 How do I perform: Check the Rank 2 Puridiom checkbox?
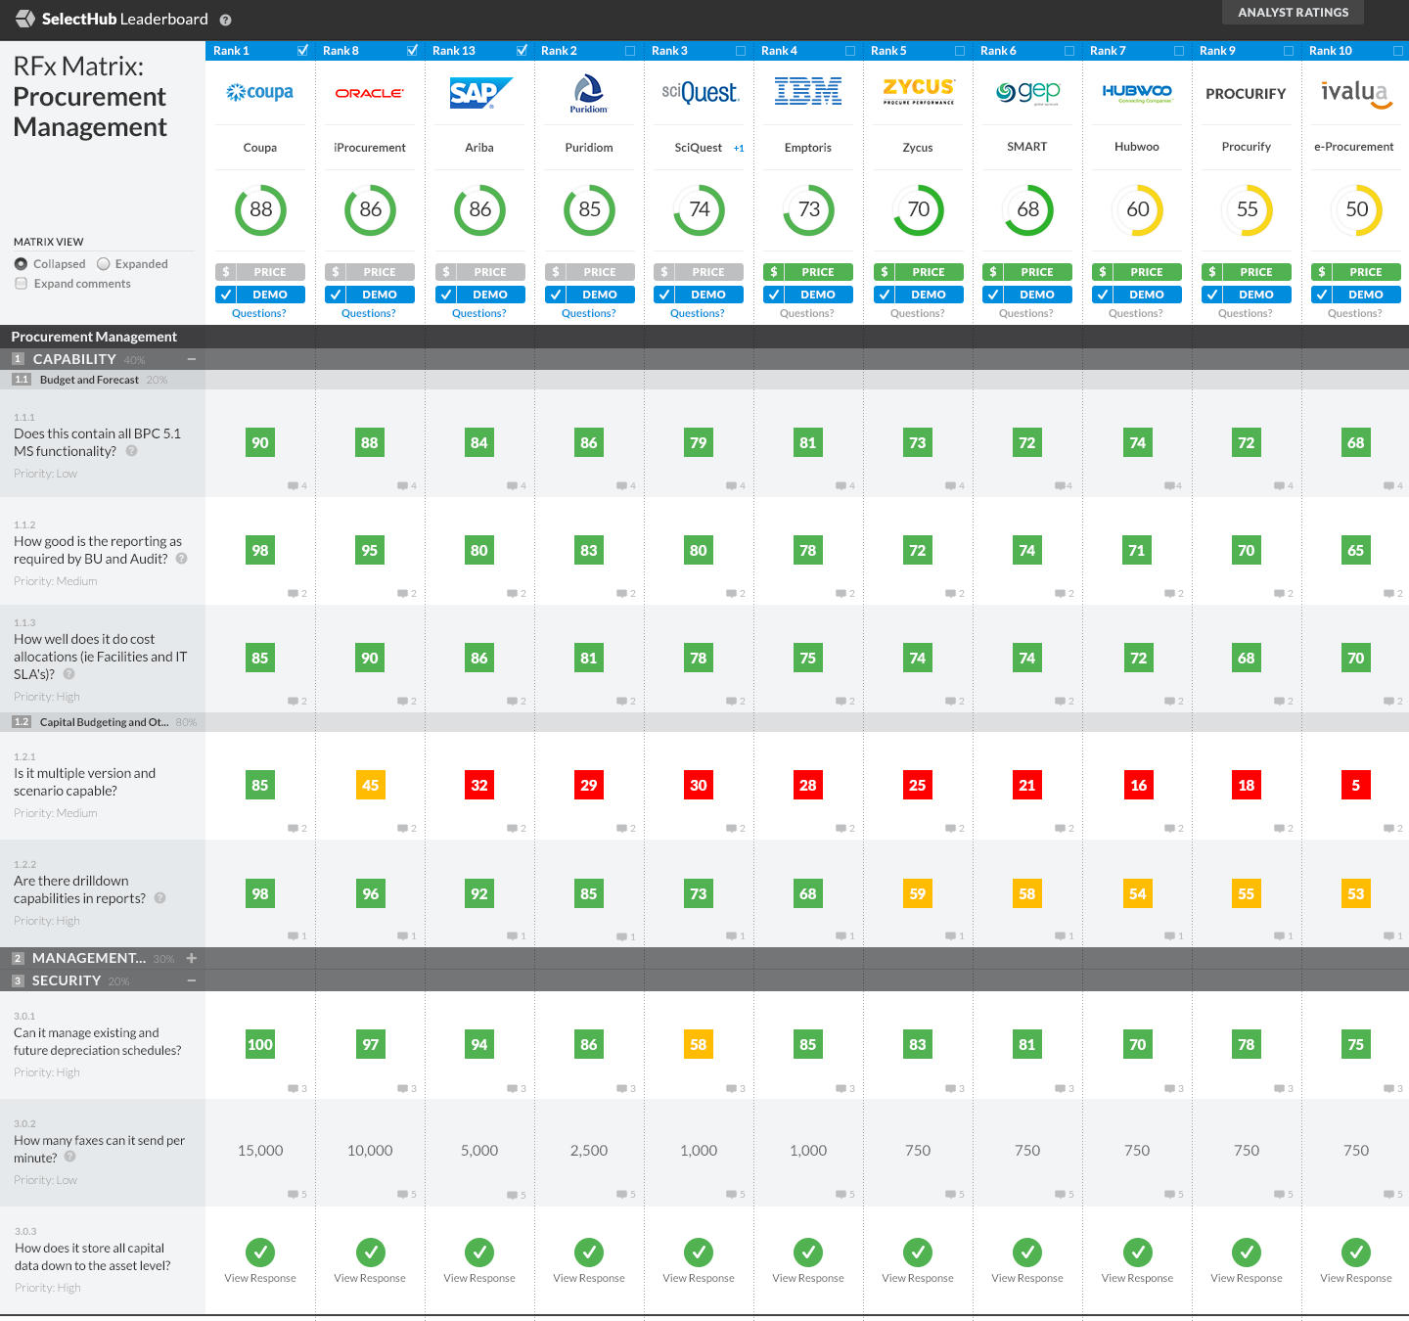tap(630, 51)
